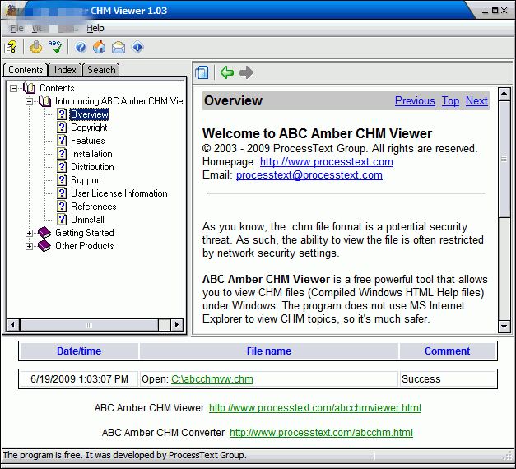Select the Installation tree item

[x=91, y=154]
